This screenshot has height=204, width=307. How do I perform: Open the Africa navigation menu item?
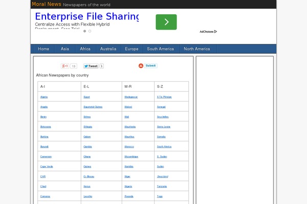tap(85, 49)
